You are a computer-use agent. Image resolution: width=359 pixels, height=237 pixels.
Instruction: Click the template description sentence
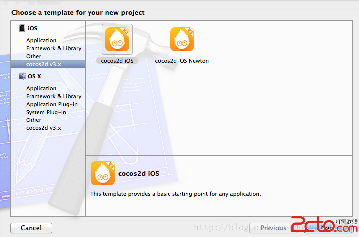coord(176,194)
